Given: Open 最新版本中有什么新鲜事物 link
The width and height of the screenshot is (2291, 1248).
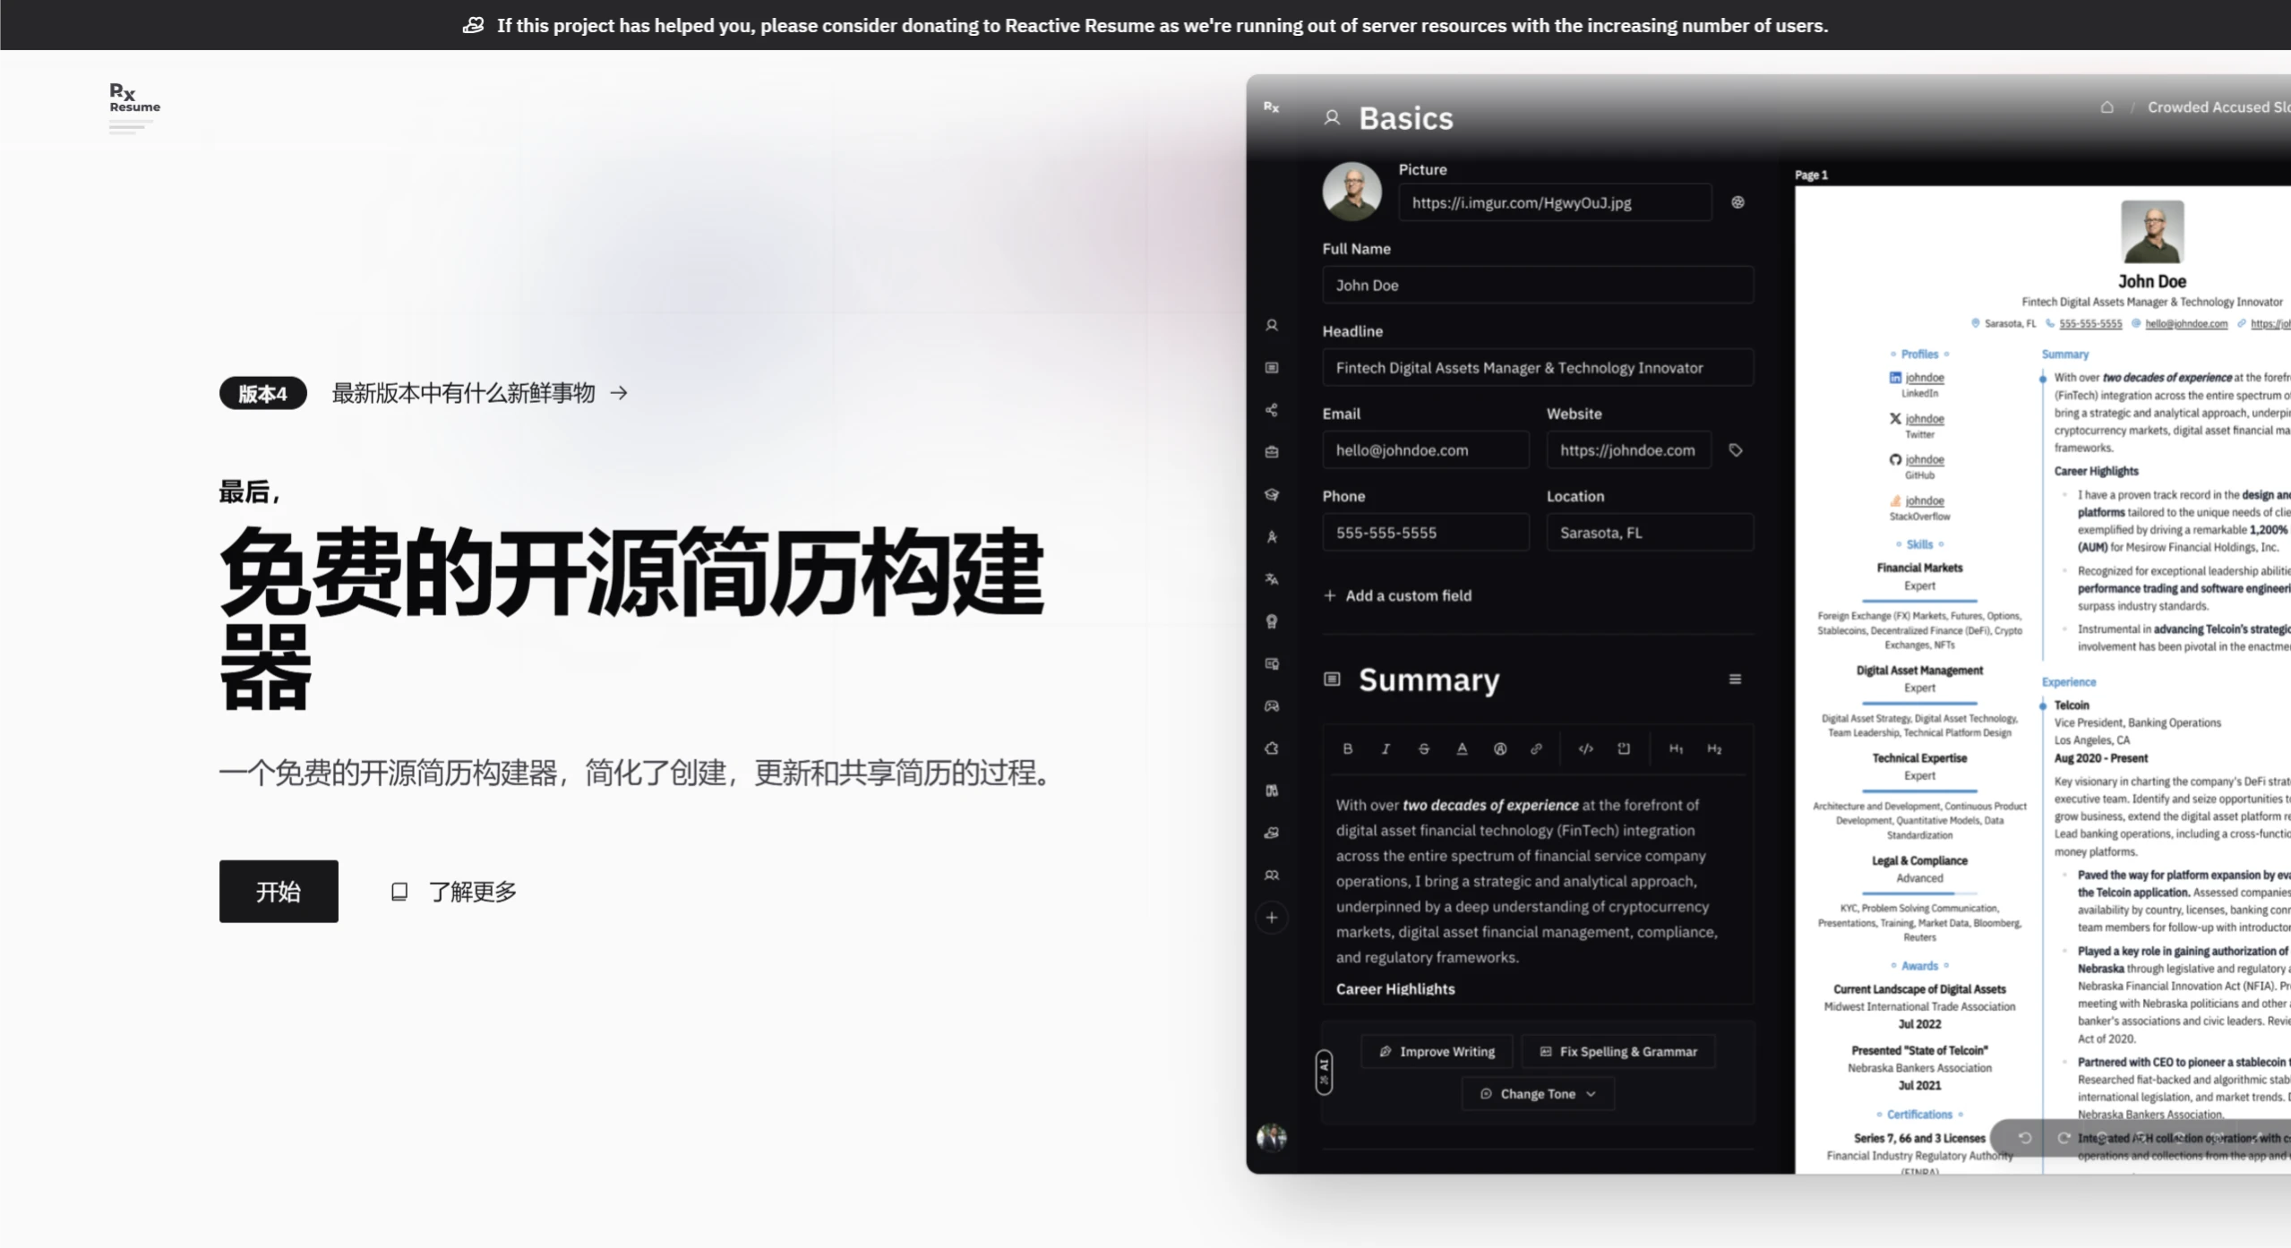Looking at the screenshot, I should (480, 393).
